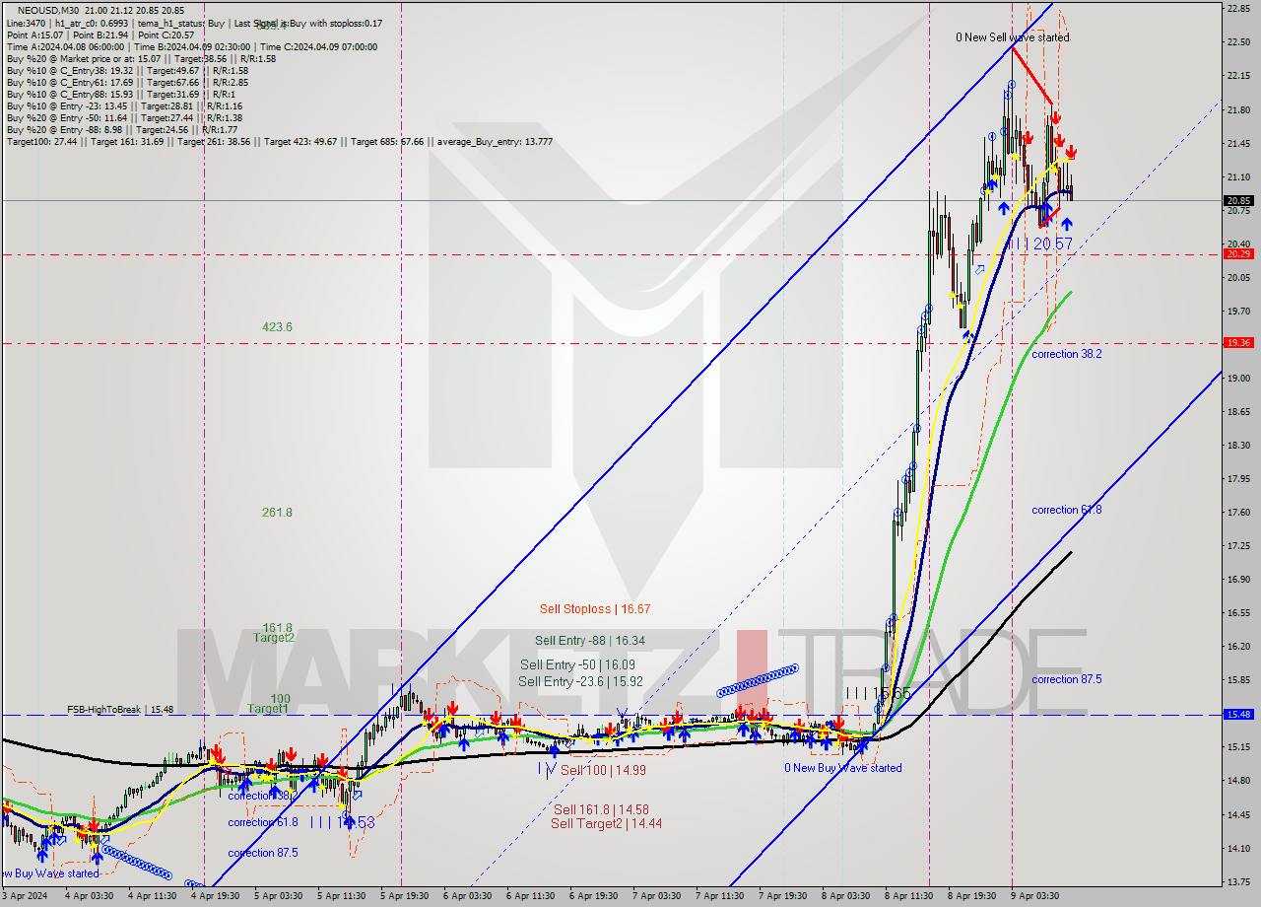Click the 'Target1' green label
This screenshot has height=907, width=1261.
[x=267, y=709]
